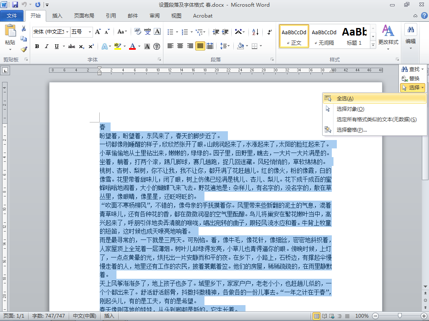Click Word Help question mark
The width and height of the screenshot is (429, 321).
424,15
